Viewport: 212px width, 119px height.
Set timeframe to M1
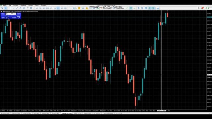37,8
